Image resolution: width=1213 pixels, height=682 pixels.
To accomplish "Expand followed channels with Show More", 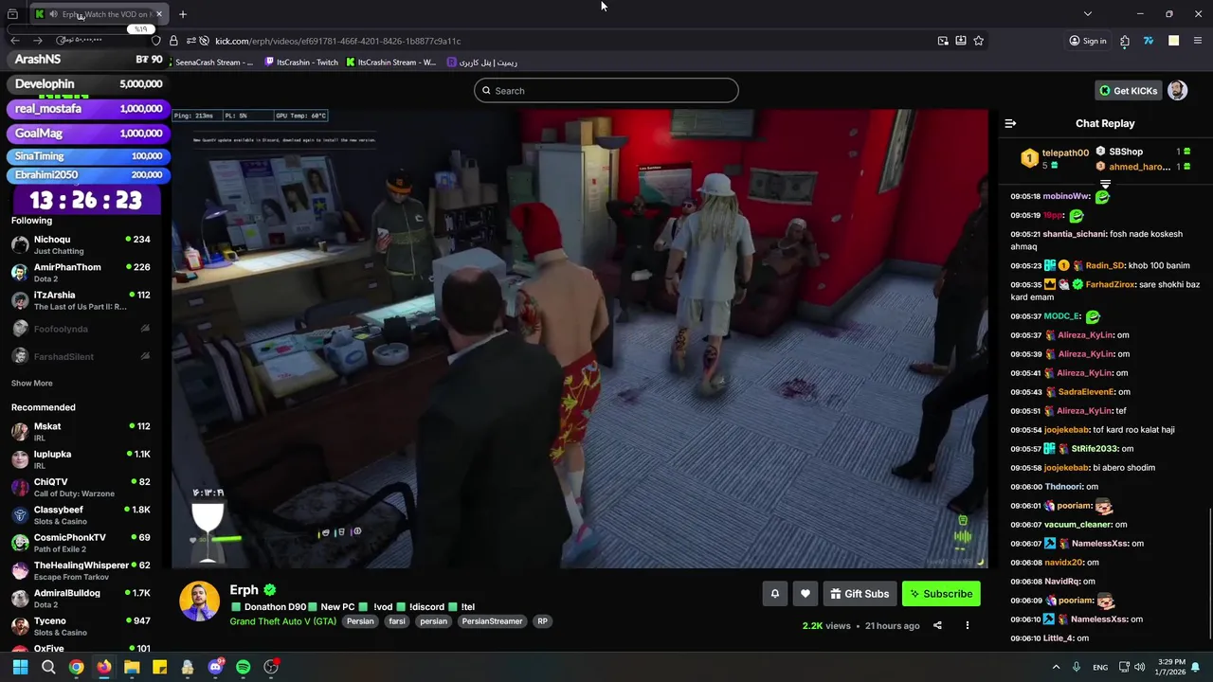I will click(x=32, y=384).
